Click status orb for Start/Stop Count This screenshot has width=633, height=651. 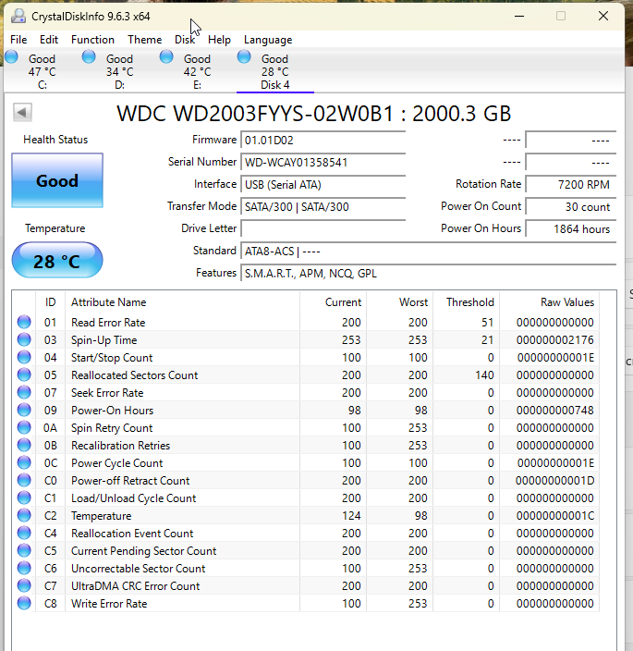click(x=24, y=357)
